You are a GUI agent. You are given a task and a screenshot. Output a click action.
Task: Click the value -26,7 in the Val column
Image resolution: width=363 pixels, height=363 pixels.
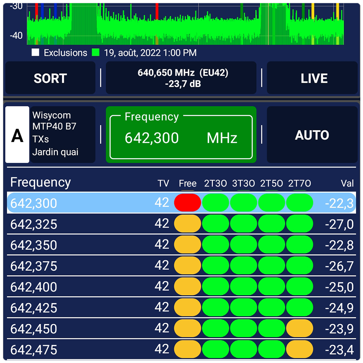click(x=339, y=266)
